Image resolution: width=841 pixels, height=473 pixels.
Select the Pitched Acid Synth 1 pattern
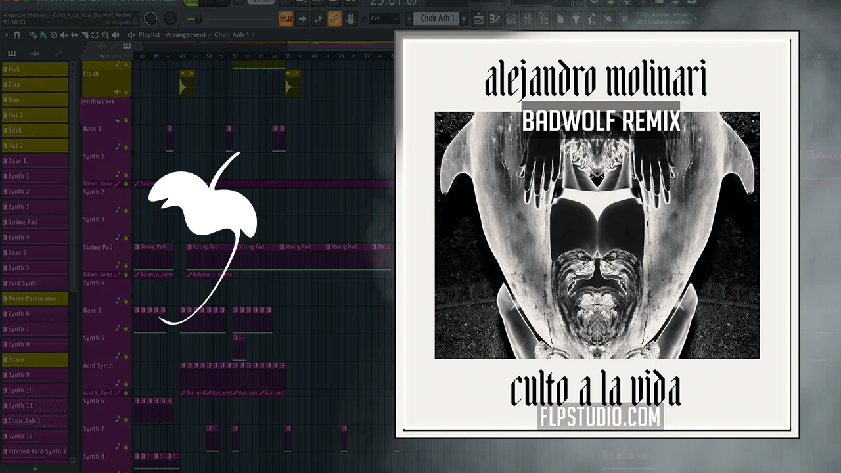pyautogui.click(x=35, y=451)
